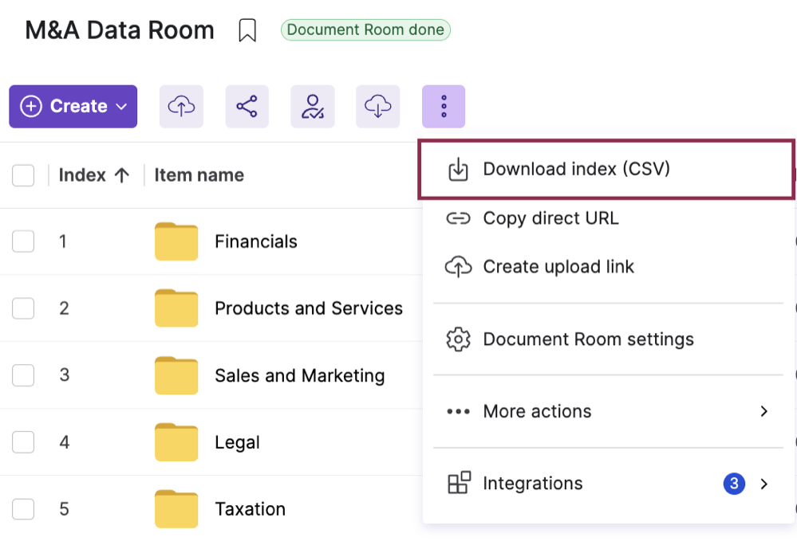Screen dimensions: 797x541
Task: Open the three-dot more options menu
Action: click(x=444, y=106)
